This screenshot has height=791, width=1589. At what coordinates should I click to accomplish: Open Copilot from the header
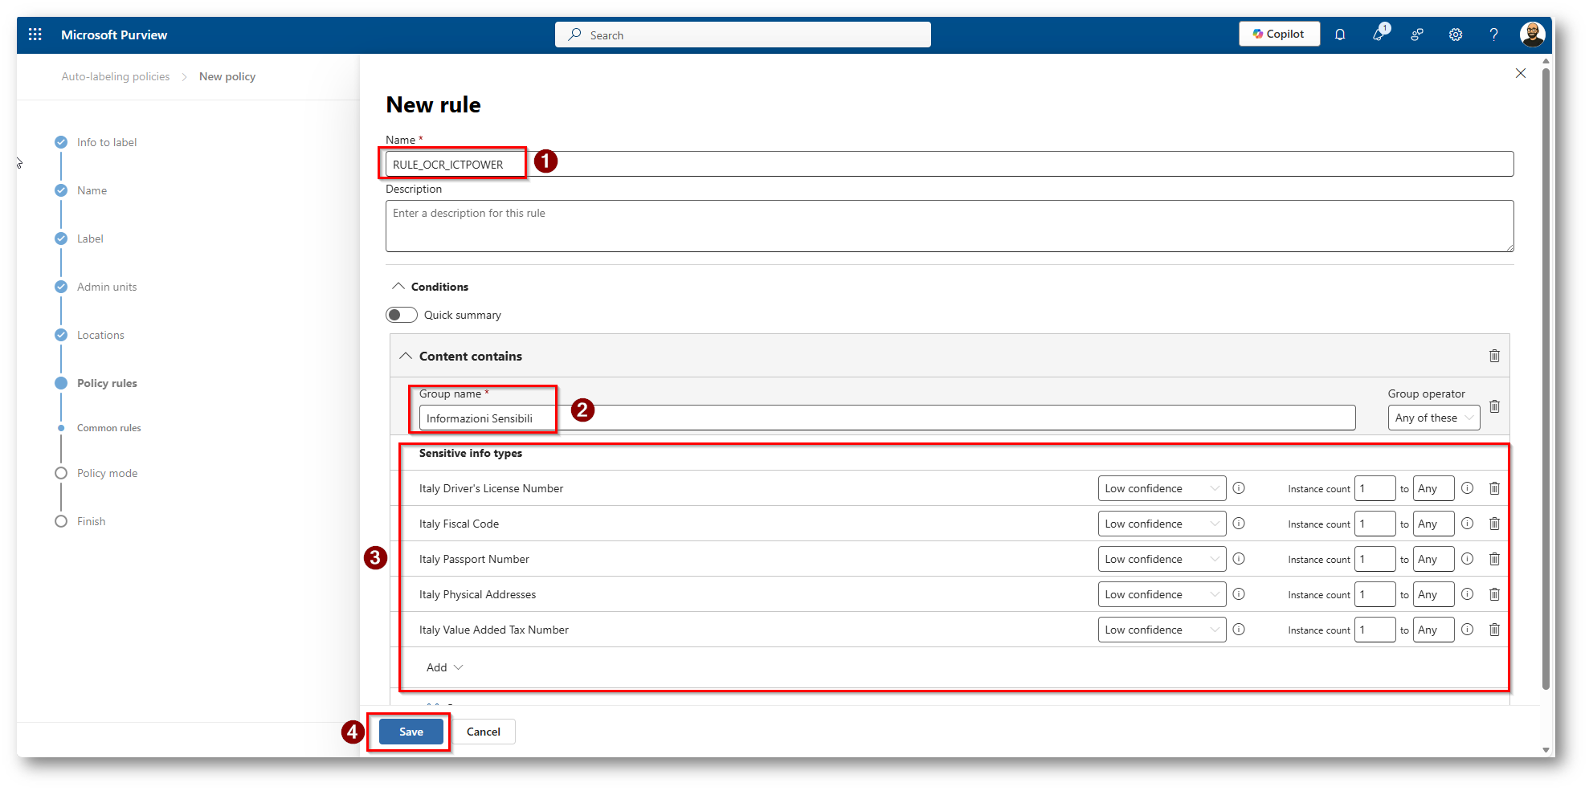(1279, 34)
